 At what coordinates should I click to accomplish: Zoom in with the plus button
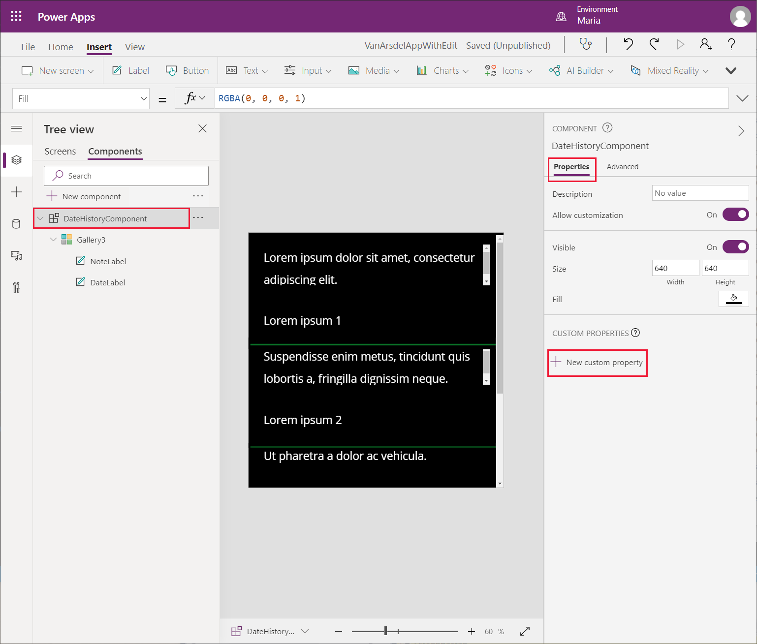[471, 631]
